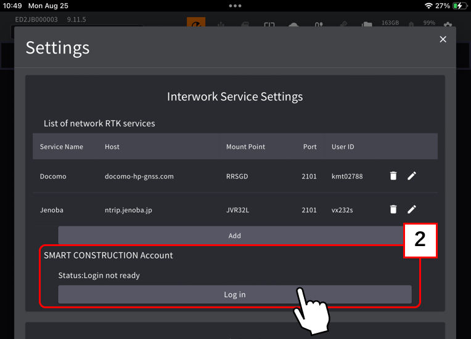Click the USB icon in top toolbar
Image resolution: width=471 pixels, height=339 pixels.
tap(221, 24)
